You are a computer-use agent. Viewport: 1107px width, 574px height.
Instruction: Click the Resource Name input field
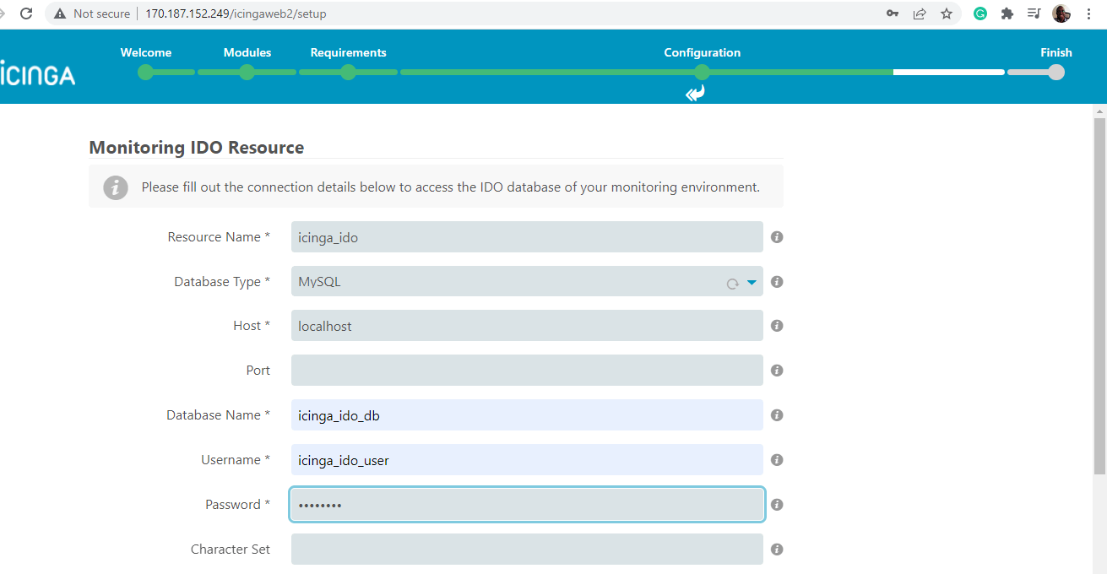coord(527,237)
